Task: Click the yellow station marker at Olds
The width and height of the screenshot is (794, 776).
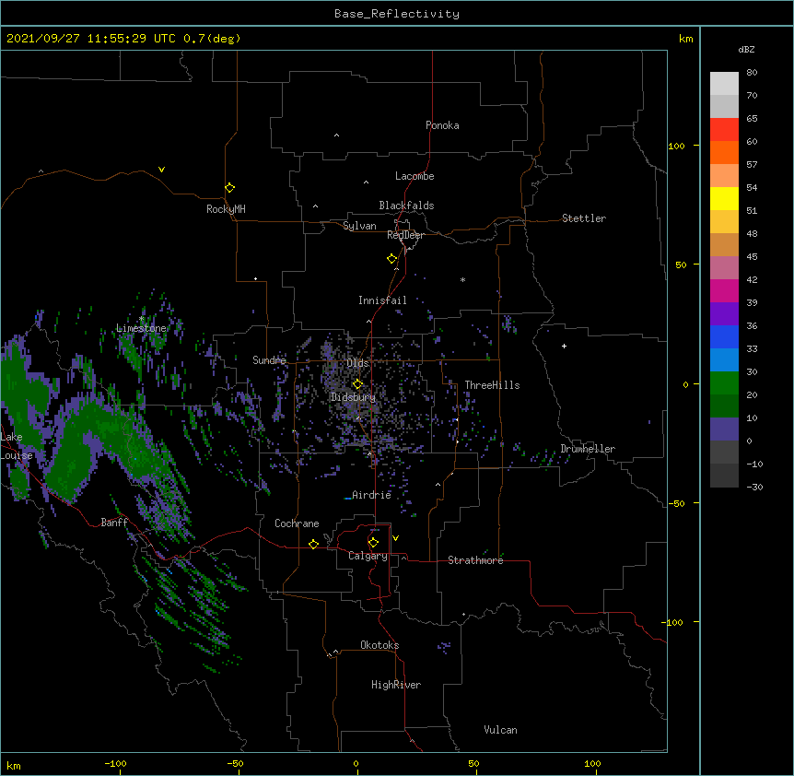Action: (357, 384)
